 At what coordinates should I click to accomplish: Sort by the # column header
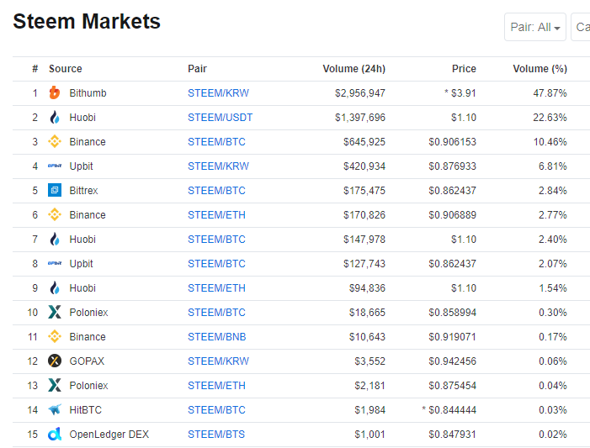coord(35,69)
